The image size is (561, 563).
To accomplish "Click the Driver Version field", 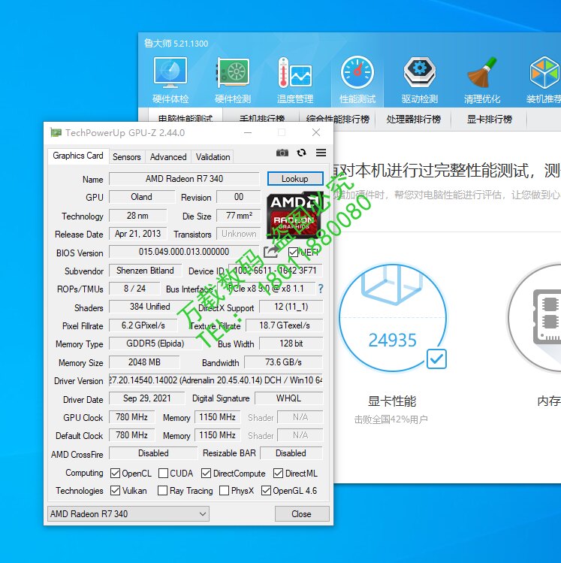I will tap(216, 380).
